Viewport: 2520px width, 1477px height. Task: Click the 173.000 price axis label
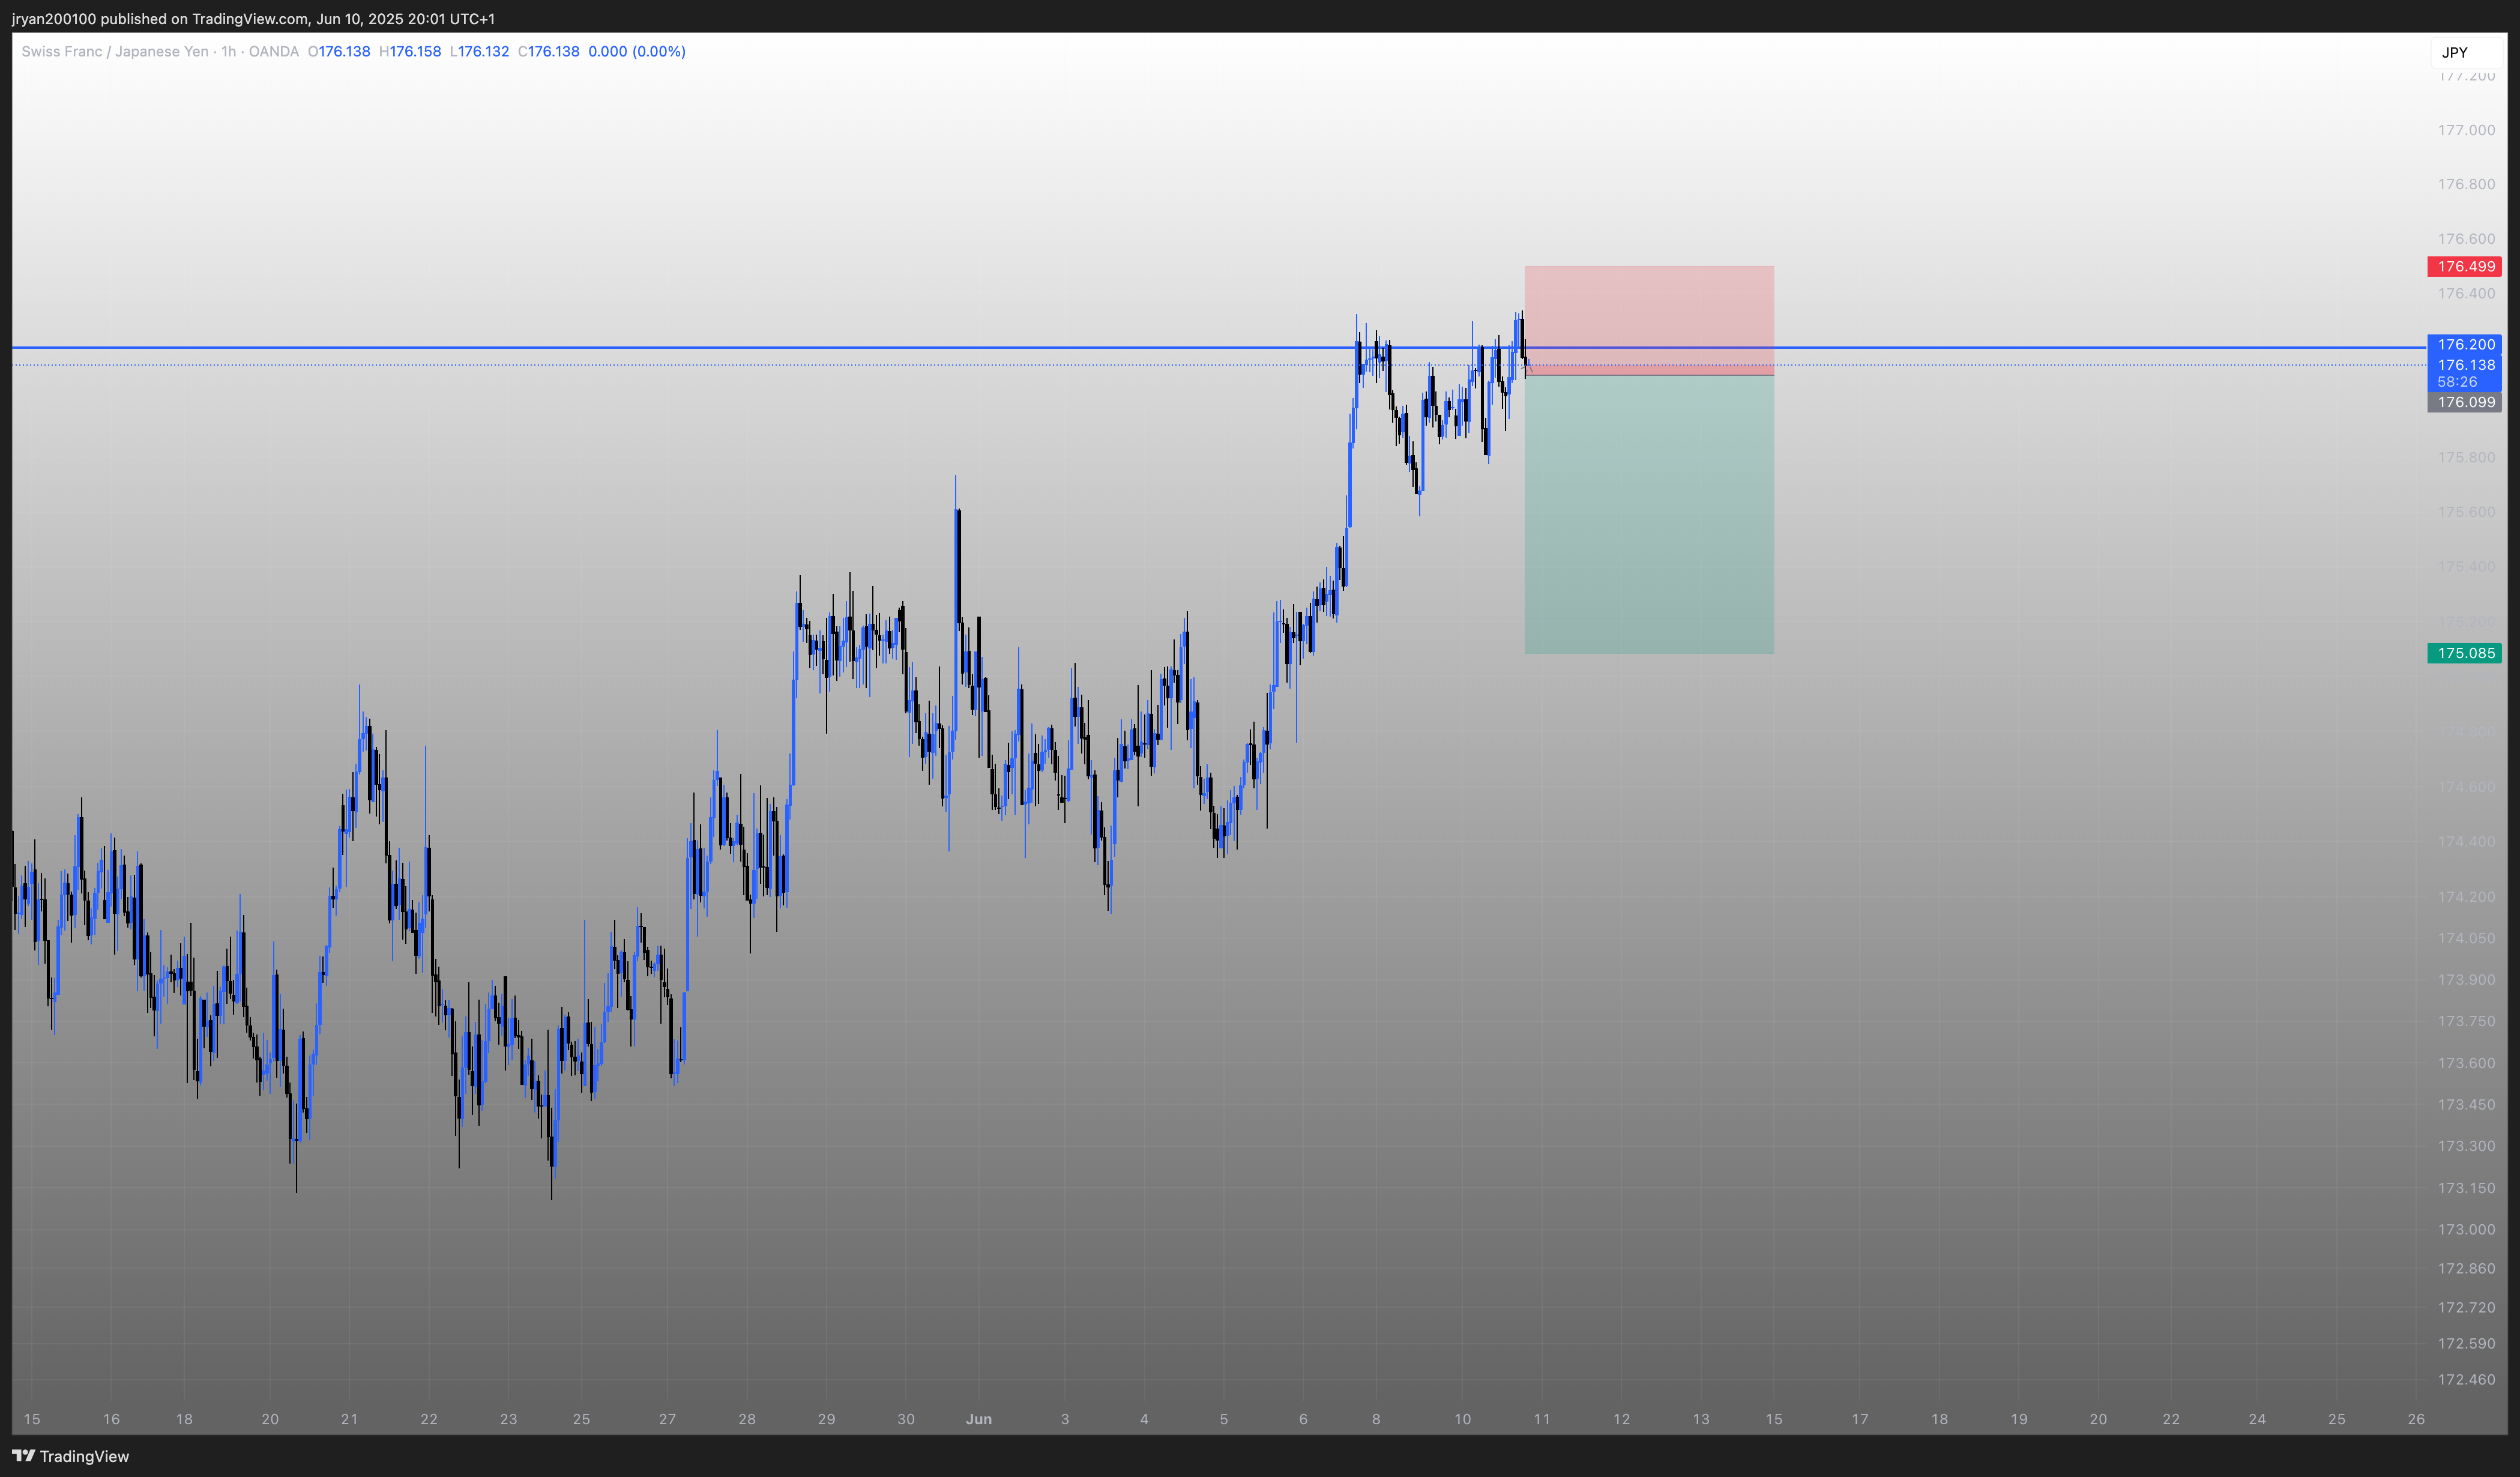point(2466,1229)
